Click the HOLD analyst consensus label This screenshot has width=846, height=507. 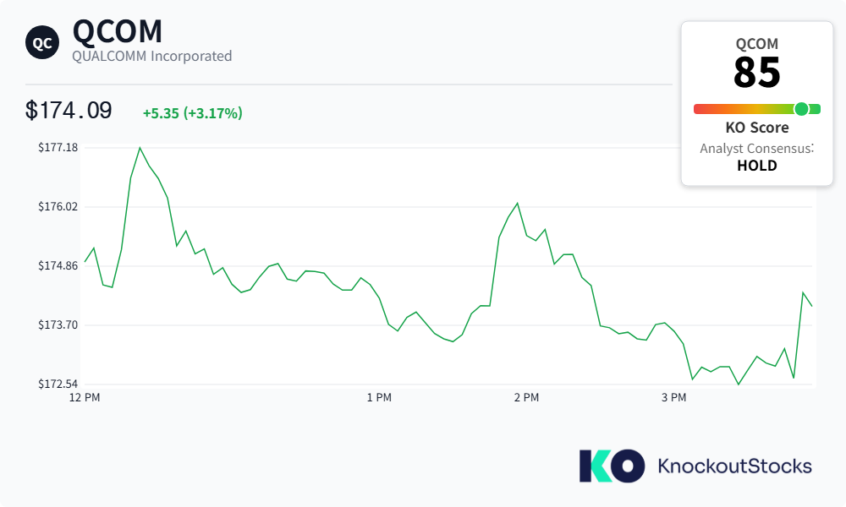(x=757, y=166)
